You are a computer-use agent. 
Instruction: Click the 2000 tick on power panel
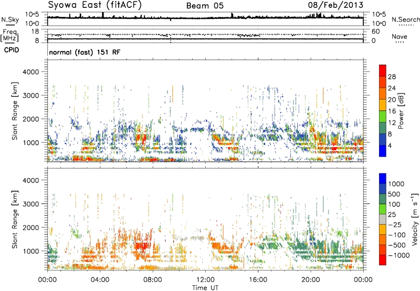pyautogui.click(x=30, y=119)
